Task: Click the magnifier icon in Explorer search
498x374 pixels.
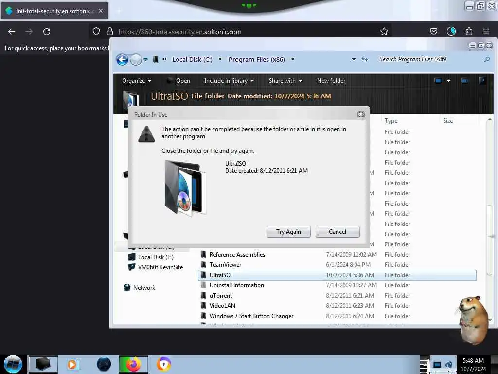Action: coord(487,59)
